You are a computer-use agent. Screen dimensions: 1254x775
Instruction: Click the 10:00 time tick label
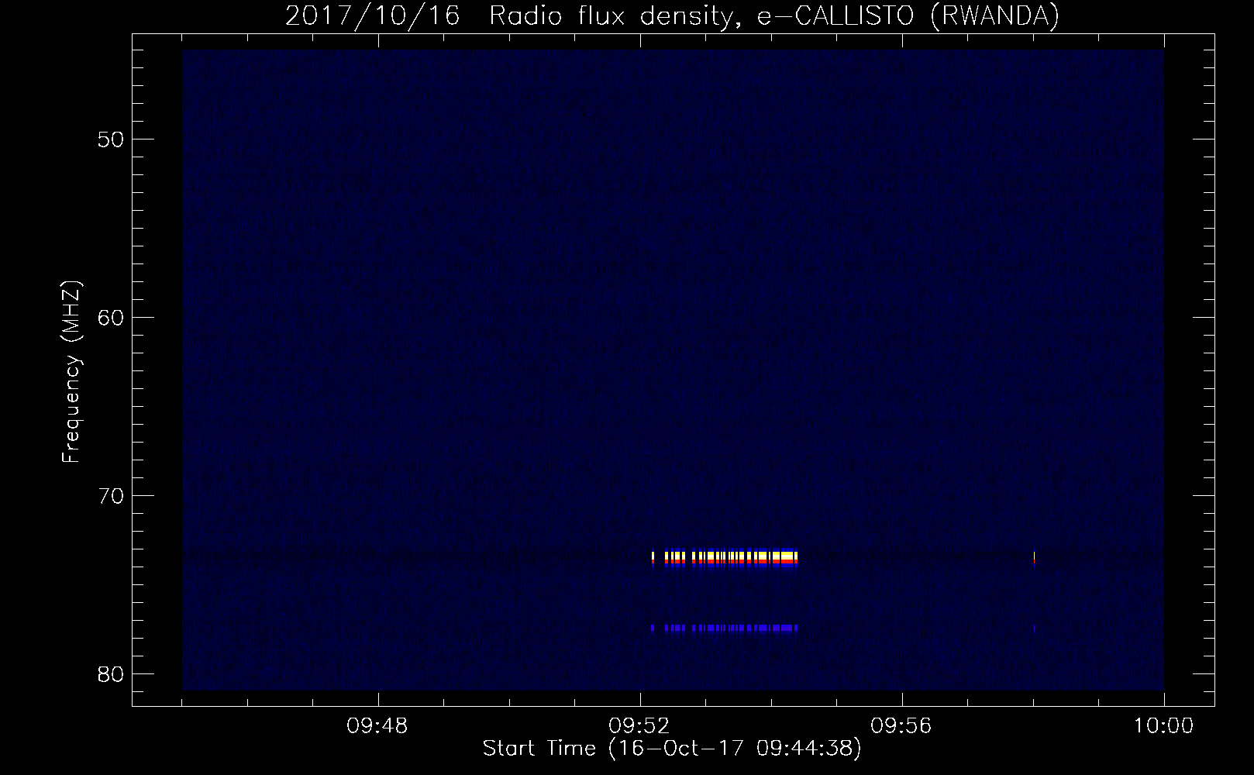[1163, 727]
